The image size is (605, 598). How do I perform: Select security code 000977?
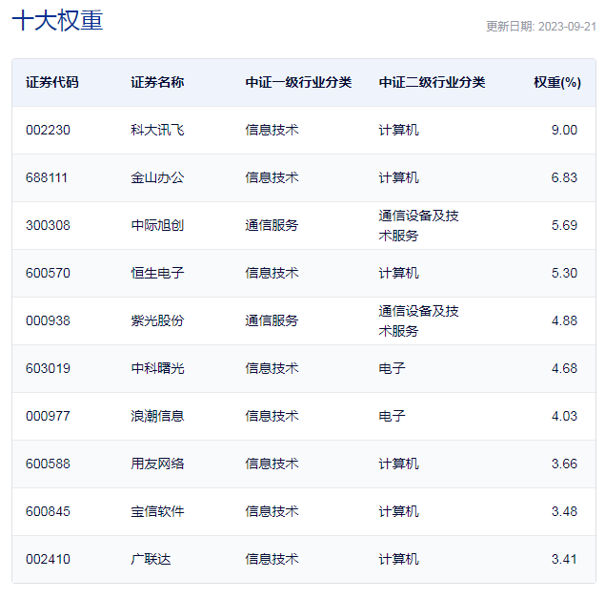click(x=48, y=416)
